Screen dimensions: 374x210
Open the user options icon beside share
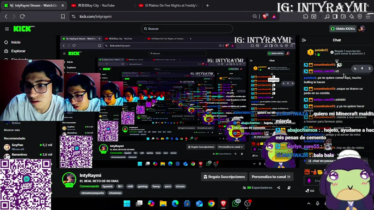[289, 188]
